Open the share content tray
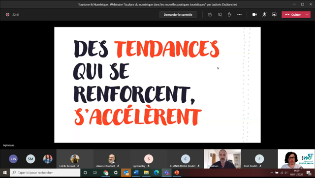Viewport: 315px width, 178px height. (274, 15)
